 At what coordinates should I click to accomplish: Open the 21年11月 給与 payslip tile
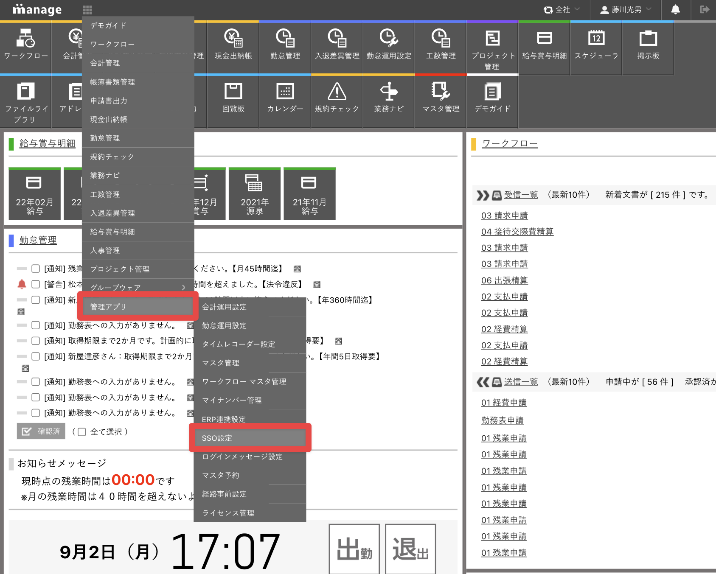pyautogui.click(x=309, y=194)
